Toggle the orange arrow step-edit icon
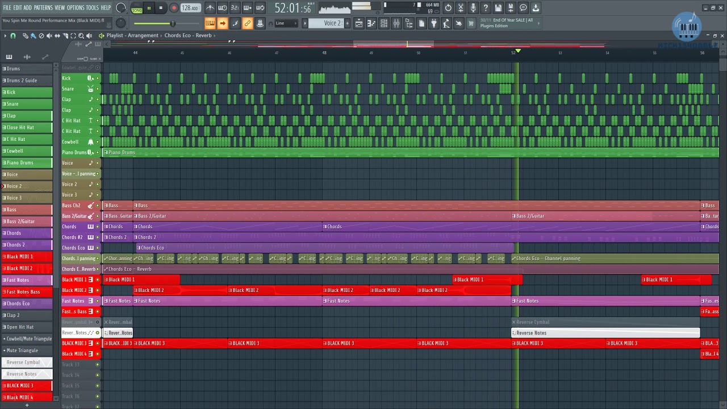 (223, 23)
